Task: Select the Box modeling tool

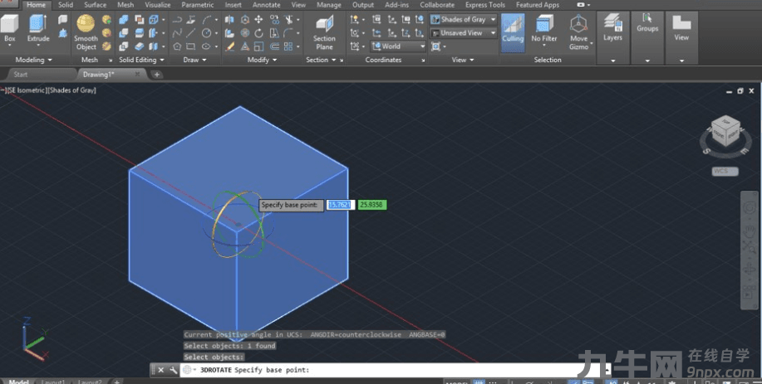Action: pyautogui.click(x=10, y=30)
